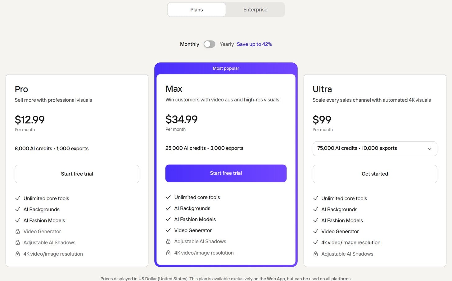
Task: Click the chevron in Ultra credits dropdown
Action: [429, 149]
